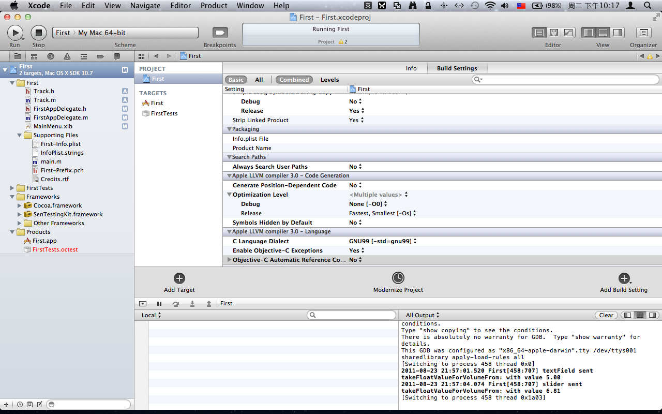Image resolution: width=662 pixels, height=414 pixels.
Task: Select the Basic settings filter
Action: 236,80
